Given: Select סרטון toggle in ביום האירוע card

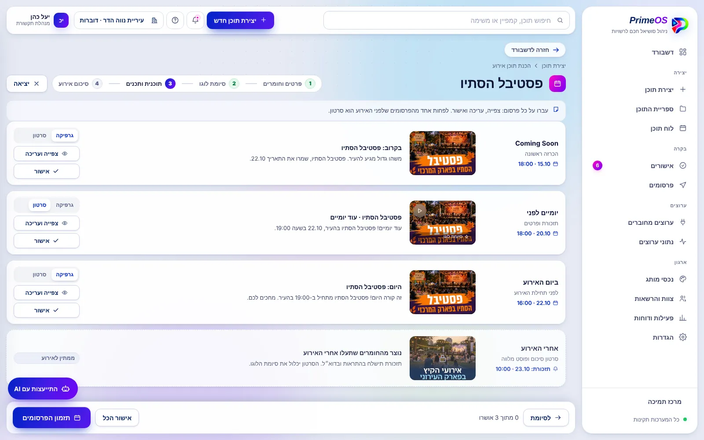Looking at the screenshot, I should [39, 275].
